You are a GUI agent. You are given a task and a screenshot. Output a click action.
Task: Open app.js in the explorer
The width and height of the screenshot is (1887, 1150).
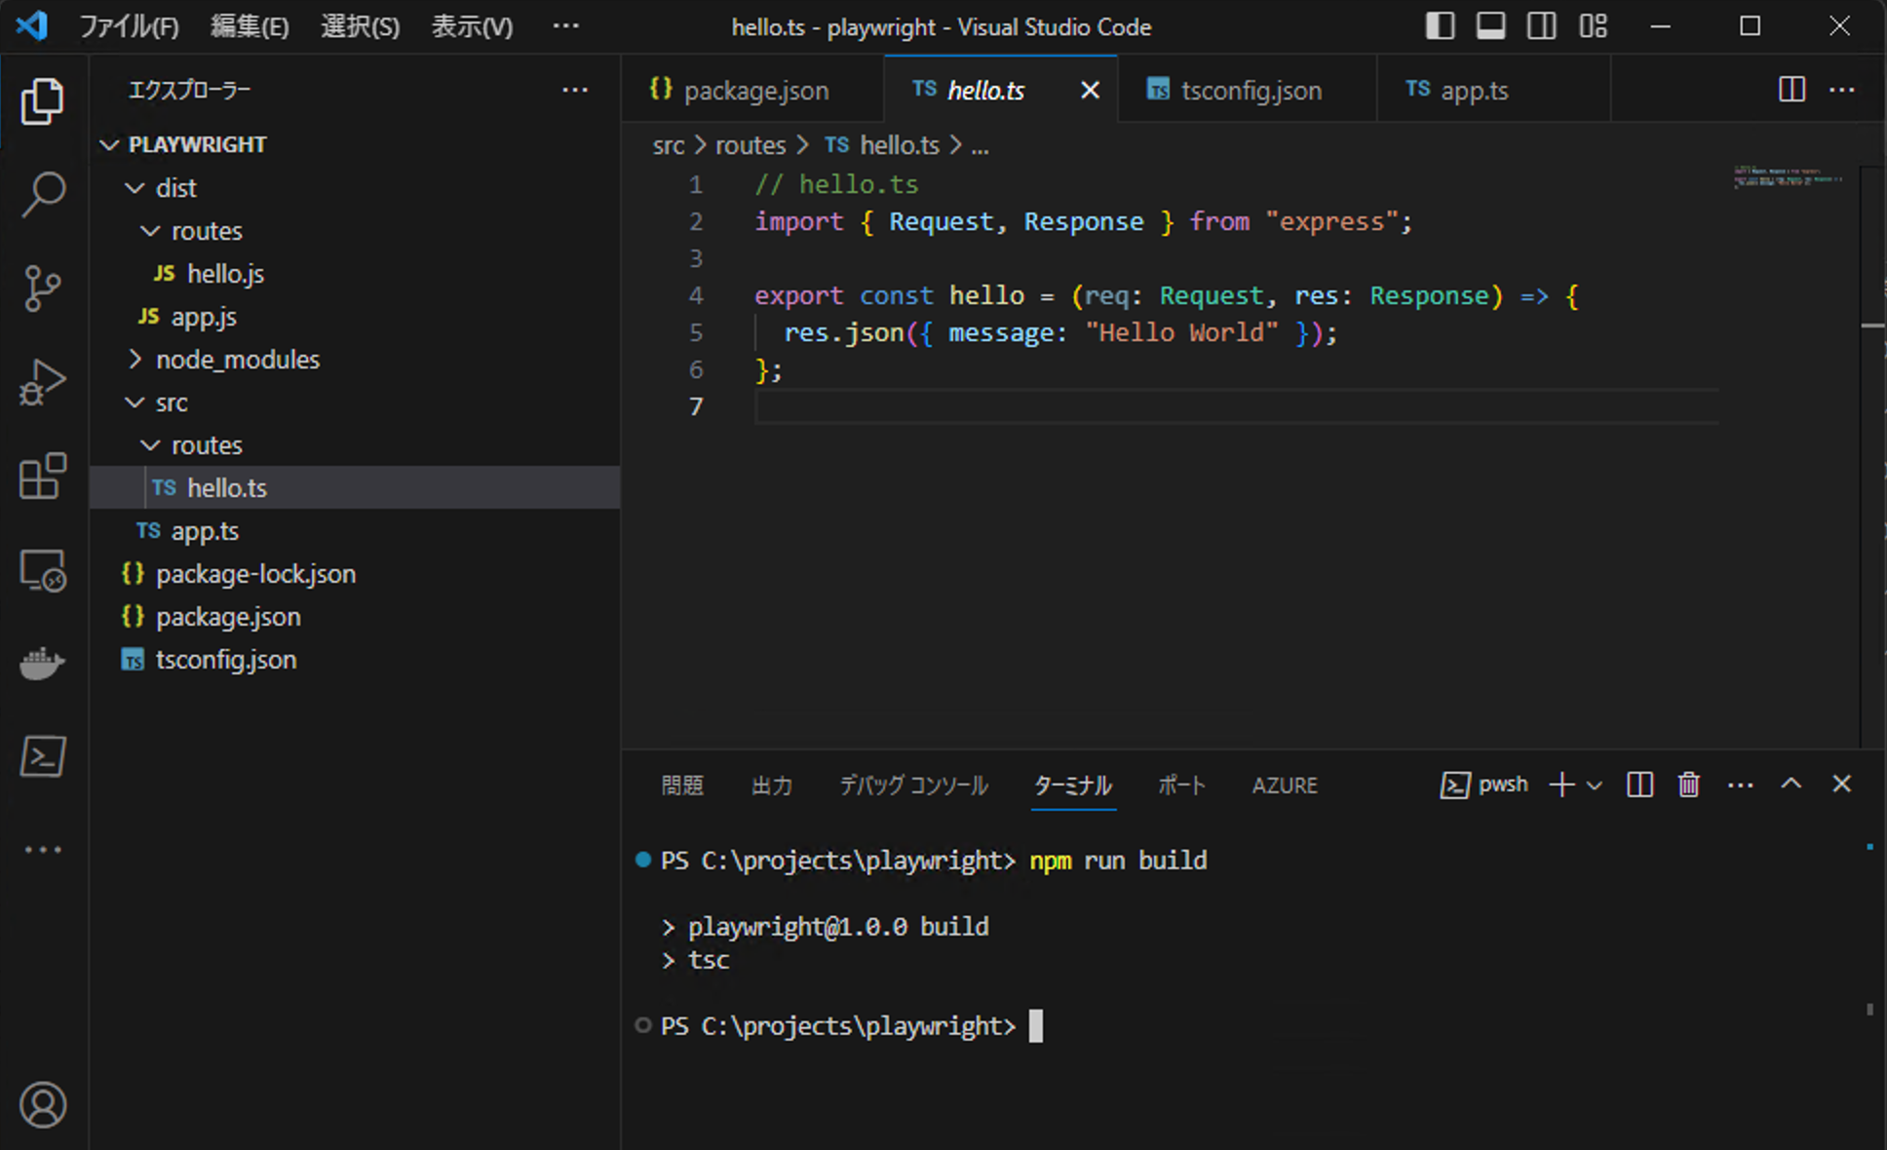point(355,316)
